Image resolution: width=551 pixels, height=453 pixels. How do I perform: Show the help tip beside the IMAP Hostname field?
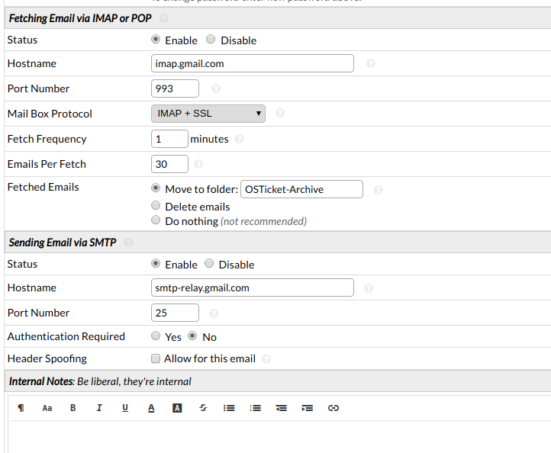point(370,64)
